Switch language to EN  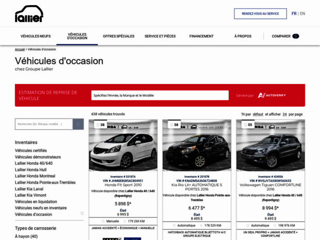302,13
